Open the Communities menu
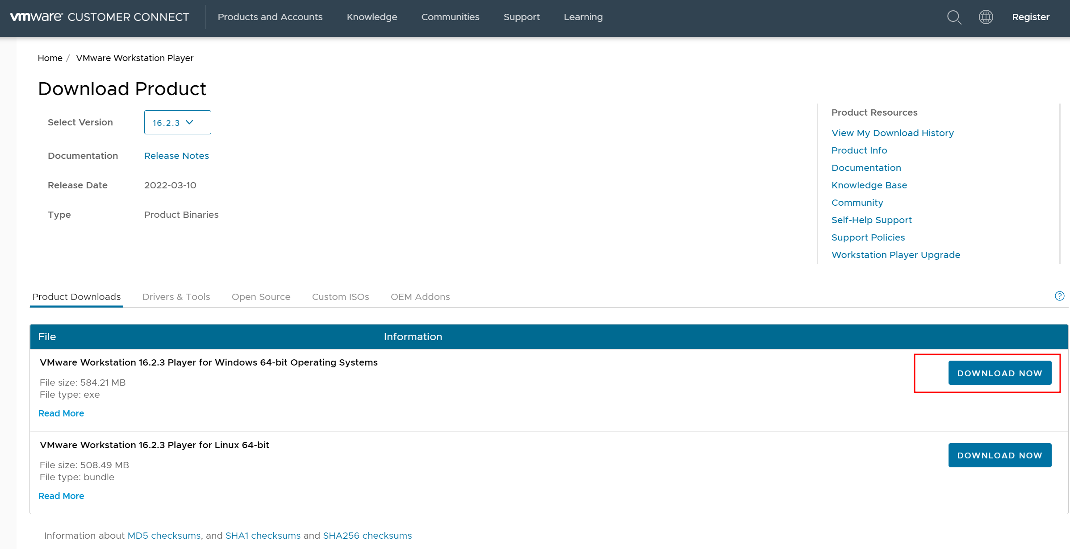Screen dimensions: 1070x549 (450, 17)
